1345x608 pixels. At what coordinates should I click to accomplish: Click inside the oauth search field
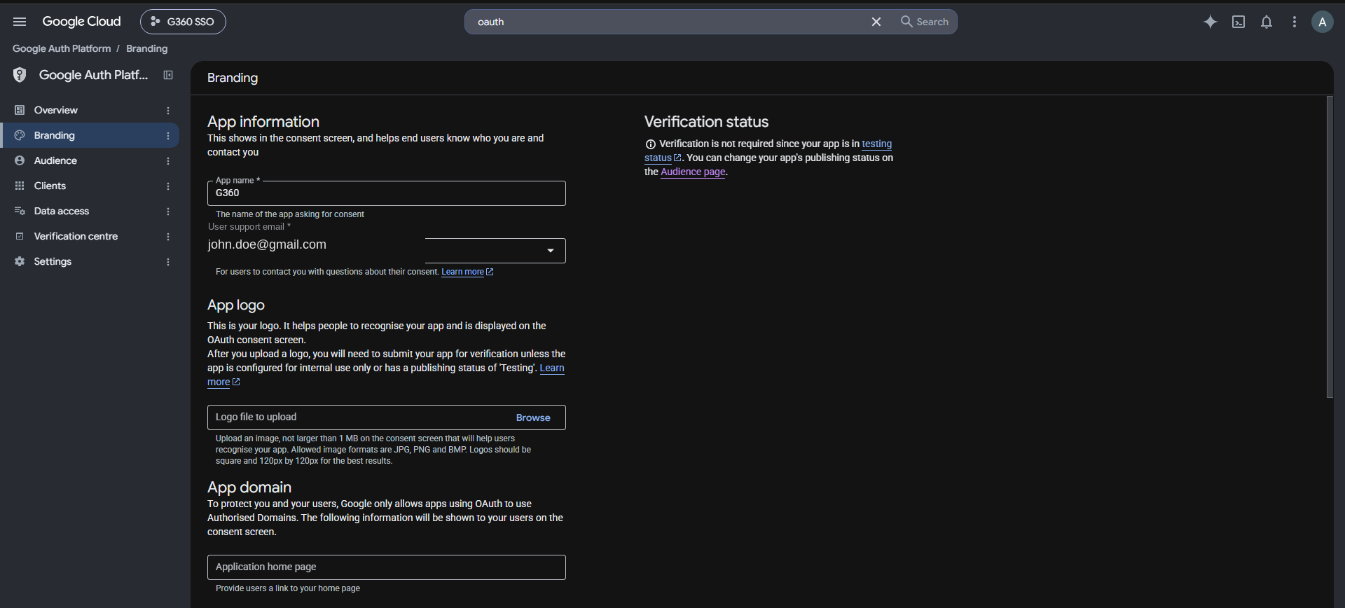[x=665, y=22]
